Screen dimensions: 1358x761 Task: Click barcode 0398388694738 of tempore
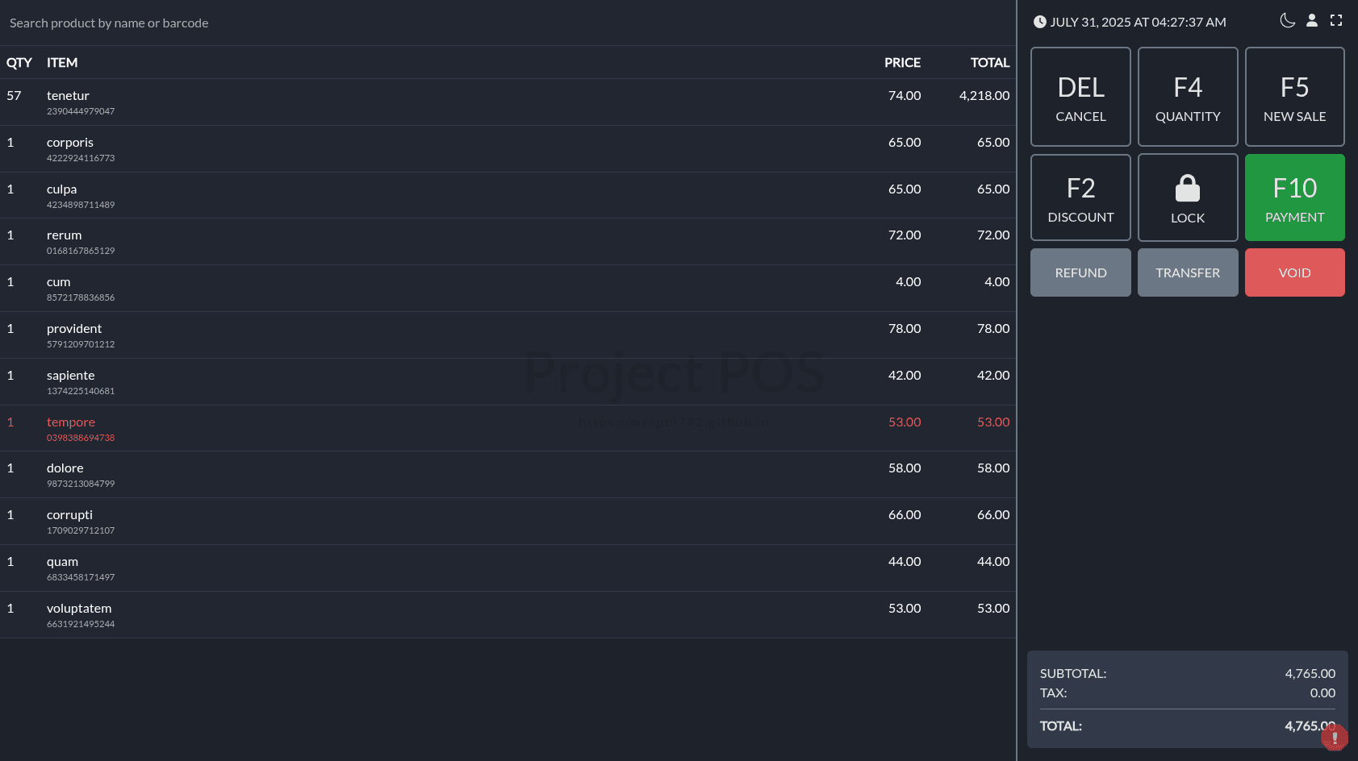tap(81, 438)
